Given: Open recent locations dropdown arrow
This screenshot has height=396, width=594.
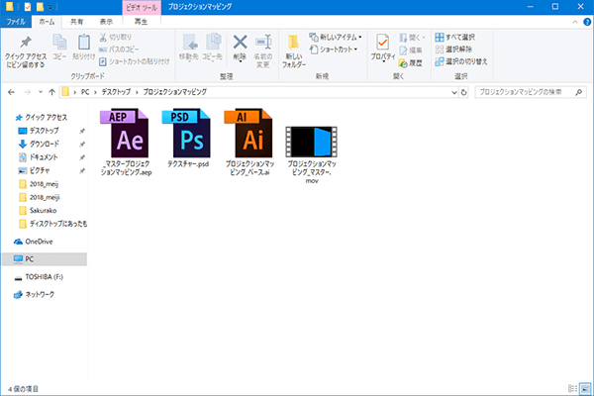Looking at the screenshot, I should (x=41, y=92).
